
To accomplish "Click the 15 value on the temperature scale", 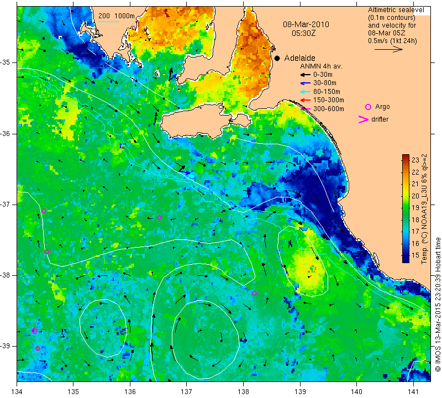I will click(415, 255).
